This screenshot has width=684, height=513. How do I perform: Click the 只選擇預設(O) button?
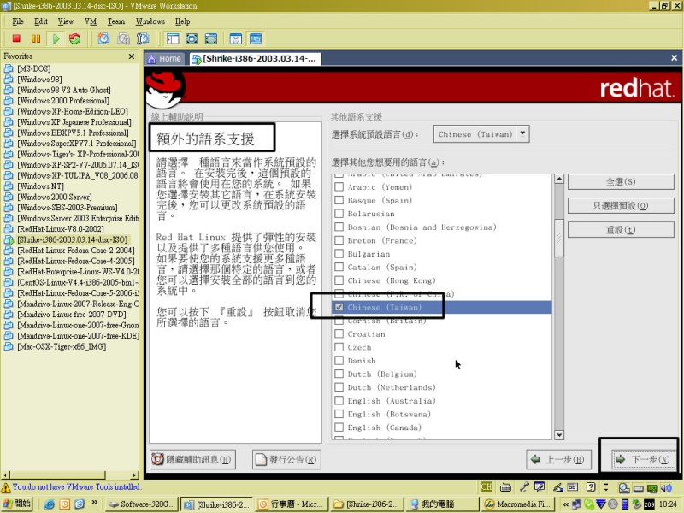(x=621, y=206)
